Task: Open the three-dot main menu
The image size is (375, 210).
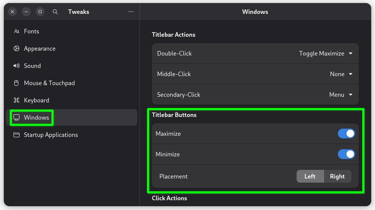Action: tap(131, 12)
